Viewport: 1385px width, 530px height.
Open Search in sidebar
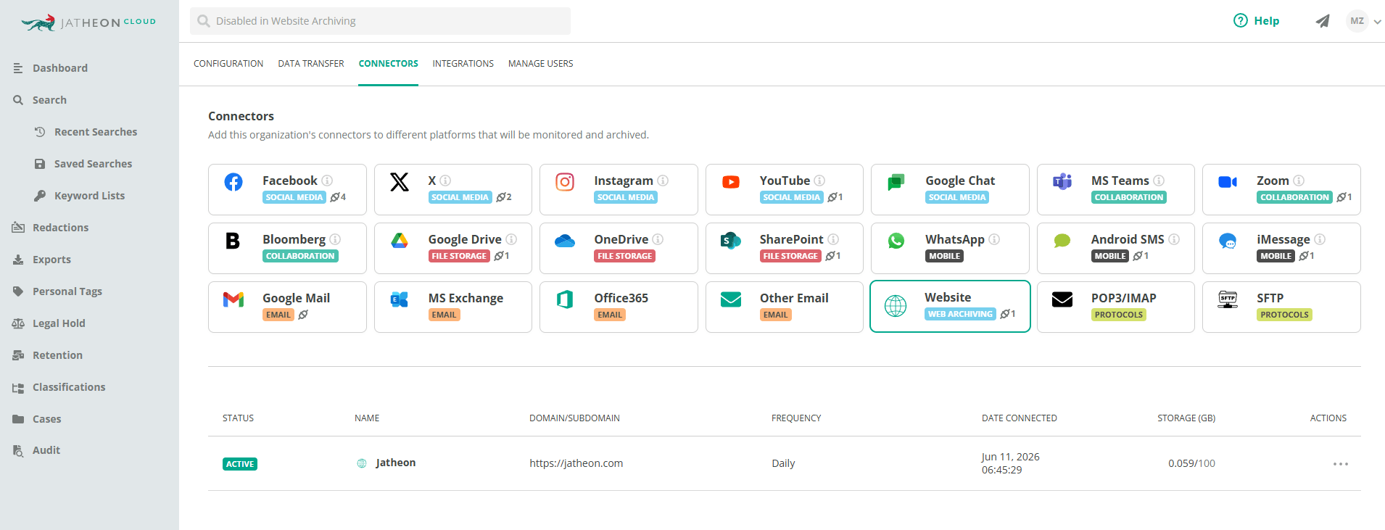pos(49,100)
